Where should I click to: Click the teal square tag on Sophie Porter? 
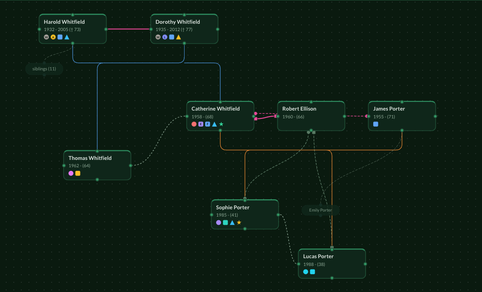(225, 223)
